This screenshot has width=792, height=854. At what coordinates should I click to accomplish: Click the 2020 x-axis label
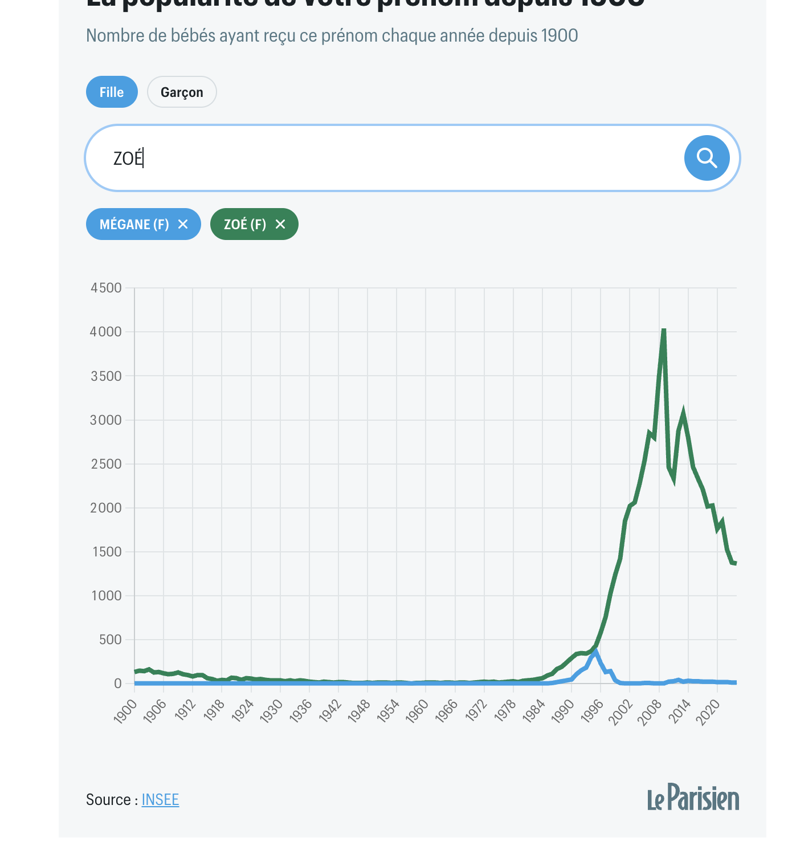[708, 711]
